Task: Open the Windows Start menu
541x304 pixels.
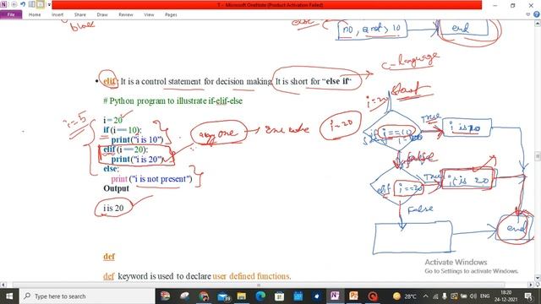Action: pyautogui.click(x=9, y=296)
